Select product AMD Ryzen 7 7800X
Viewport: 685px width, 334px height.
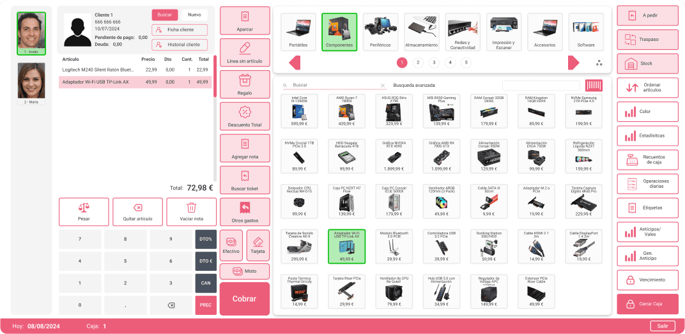point(347,111)
